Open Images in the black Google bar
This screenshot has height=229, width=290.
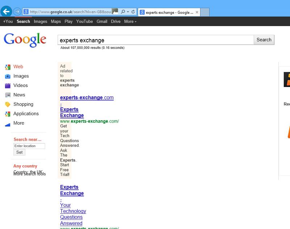40,21
